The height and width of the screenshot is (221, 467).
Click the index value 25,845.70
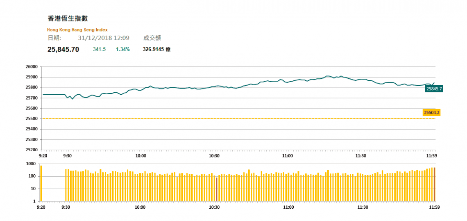(x=63, y=49)
